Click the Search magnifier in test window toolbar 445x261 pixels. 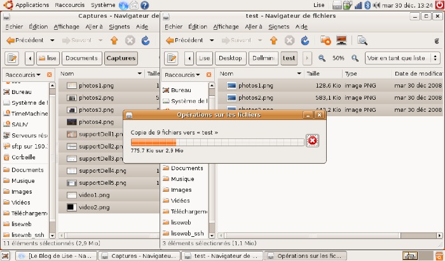pos(362,40)
